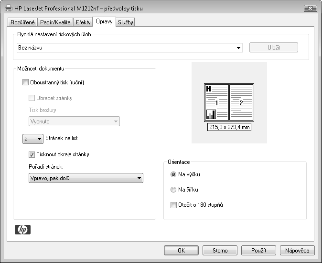Click the printer icon in title bar

(9, 9)
